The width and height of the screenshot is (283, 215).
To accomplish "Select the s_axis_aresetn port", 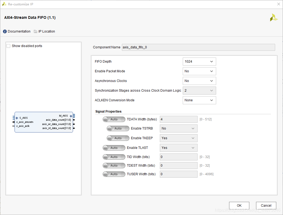I will click(25, 122).
